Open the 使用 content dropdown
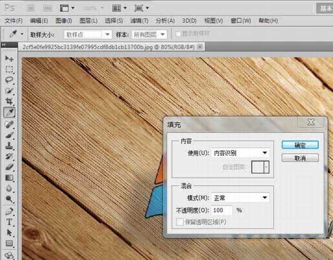This screenshot has width=333, height=260. (233, 152)
